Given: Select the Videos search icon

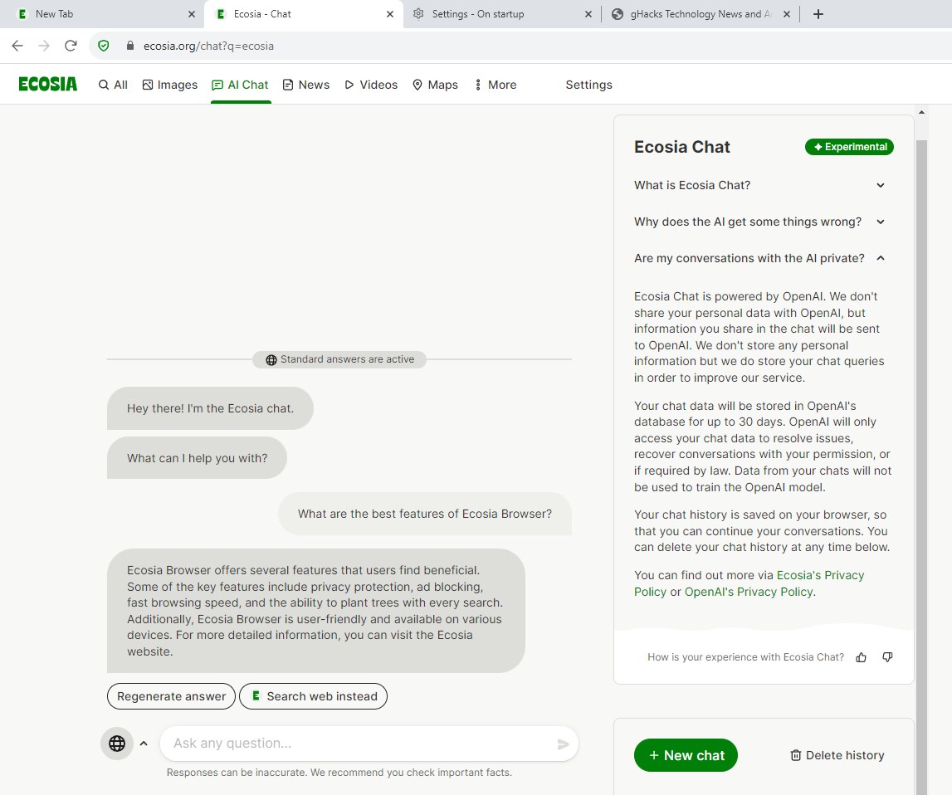Looking at the screenshot, I should 351,84.
